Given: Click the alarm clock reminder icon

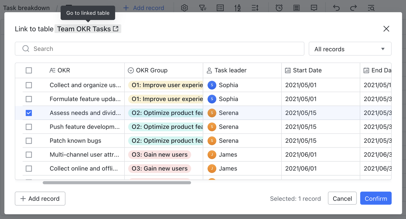Looking at the screenshot, I should pos(279,8).
